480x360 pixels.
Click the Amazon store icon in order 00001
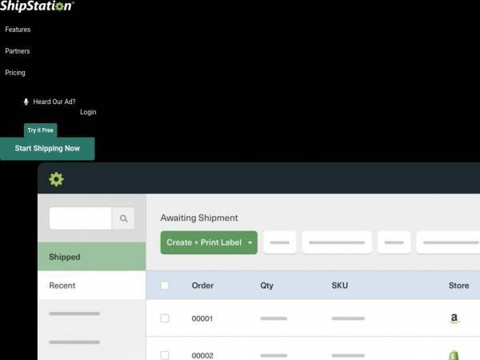click(454, 318)
